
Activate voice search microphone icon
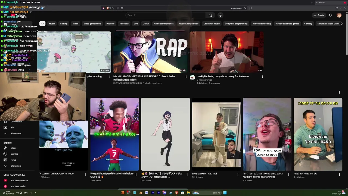pos(220,15)
